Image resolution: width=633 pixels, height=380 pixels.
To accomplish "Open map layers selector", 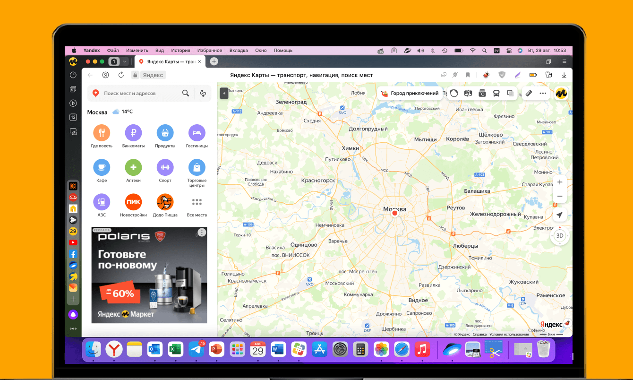I will tap(511, 93).
